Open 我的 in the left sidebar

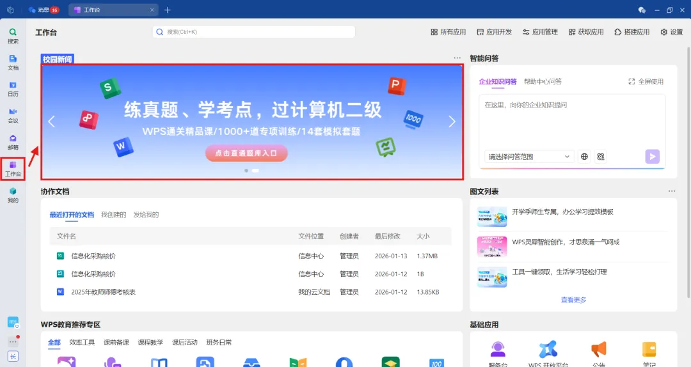13,195
